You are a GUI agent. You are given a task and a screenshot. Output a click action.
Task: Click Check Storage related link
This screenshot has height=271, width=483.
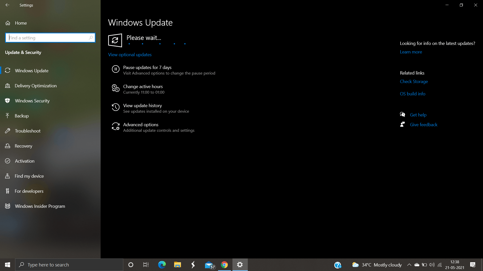[x=414, y=81]
